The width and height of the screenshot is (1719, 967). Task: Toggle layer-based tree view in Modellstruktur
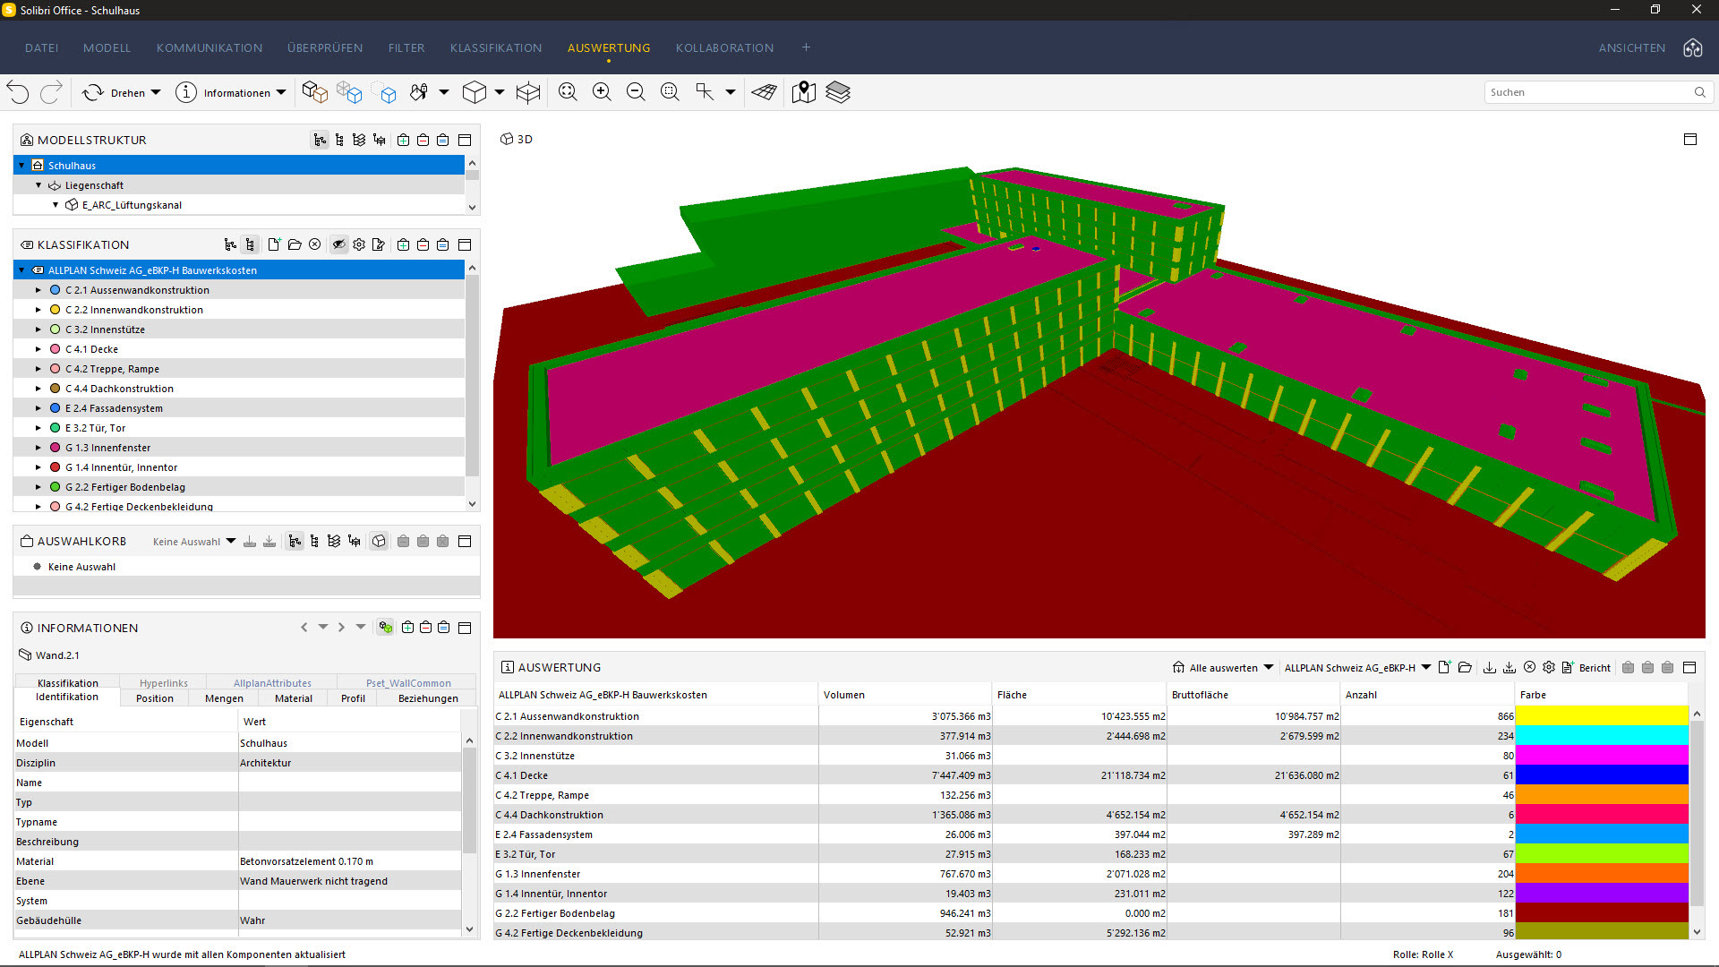(x=359, y=140)
